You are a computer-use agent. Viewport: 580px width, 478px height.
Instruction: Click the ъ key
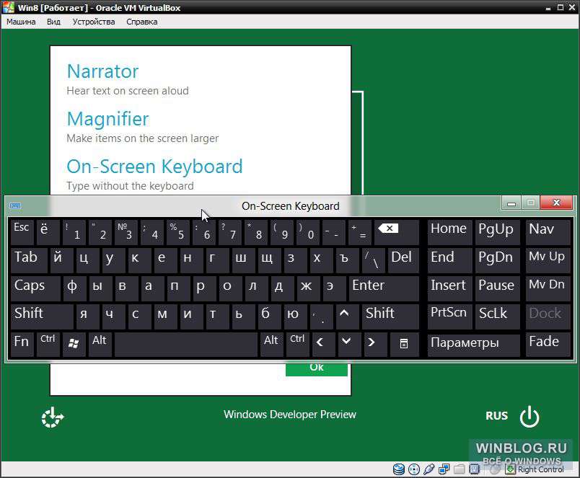(x=347, y=260)
